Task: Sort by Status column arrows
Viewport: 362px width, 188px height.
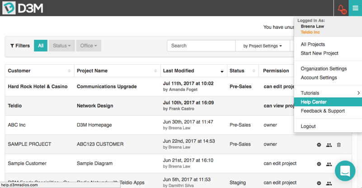Action: click(x=254, y=71)
